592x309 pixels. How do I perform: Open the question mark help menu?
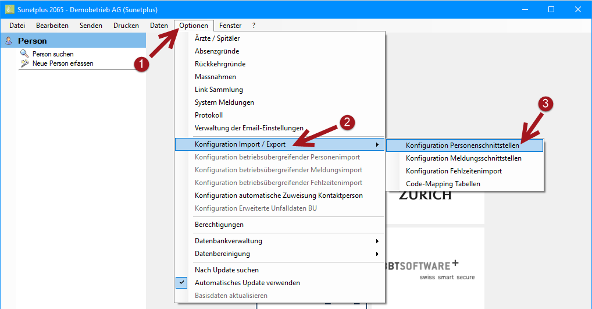coord(254,25)
